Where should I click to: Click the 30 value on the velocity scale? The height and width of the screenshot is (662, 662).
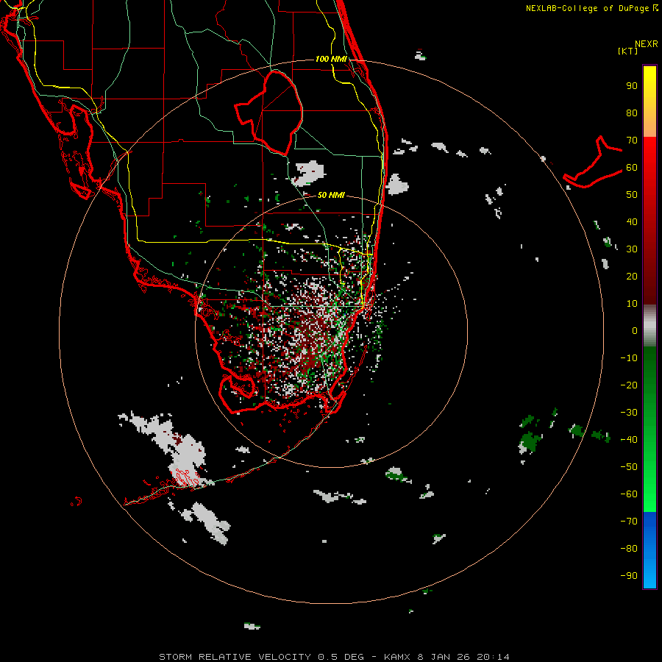[632, 249]
